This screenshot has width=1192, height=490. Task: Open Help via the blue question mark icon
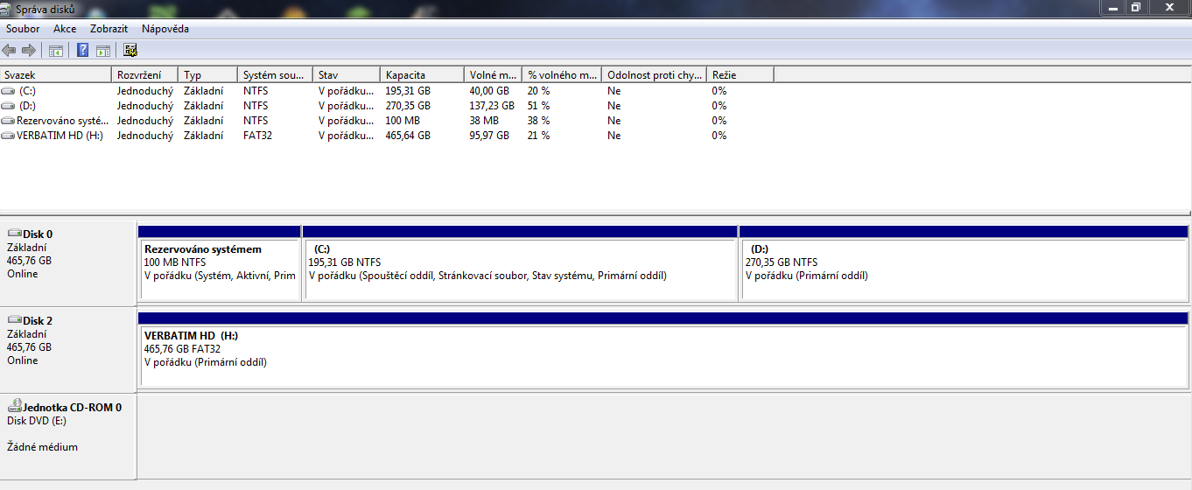pos(83,51)
